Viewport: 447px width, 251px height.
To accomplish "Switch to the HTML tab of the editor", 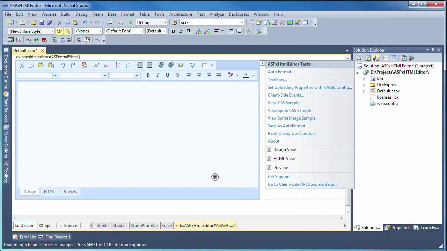I will point(49,192).
